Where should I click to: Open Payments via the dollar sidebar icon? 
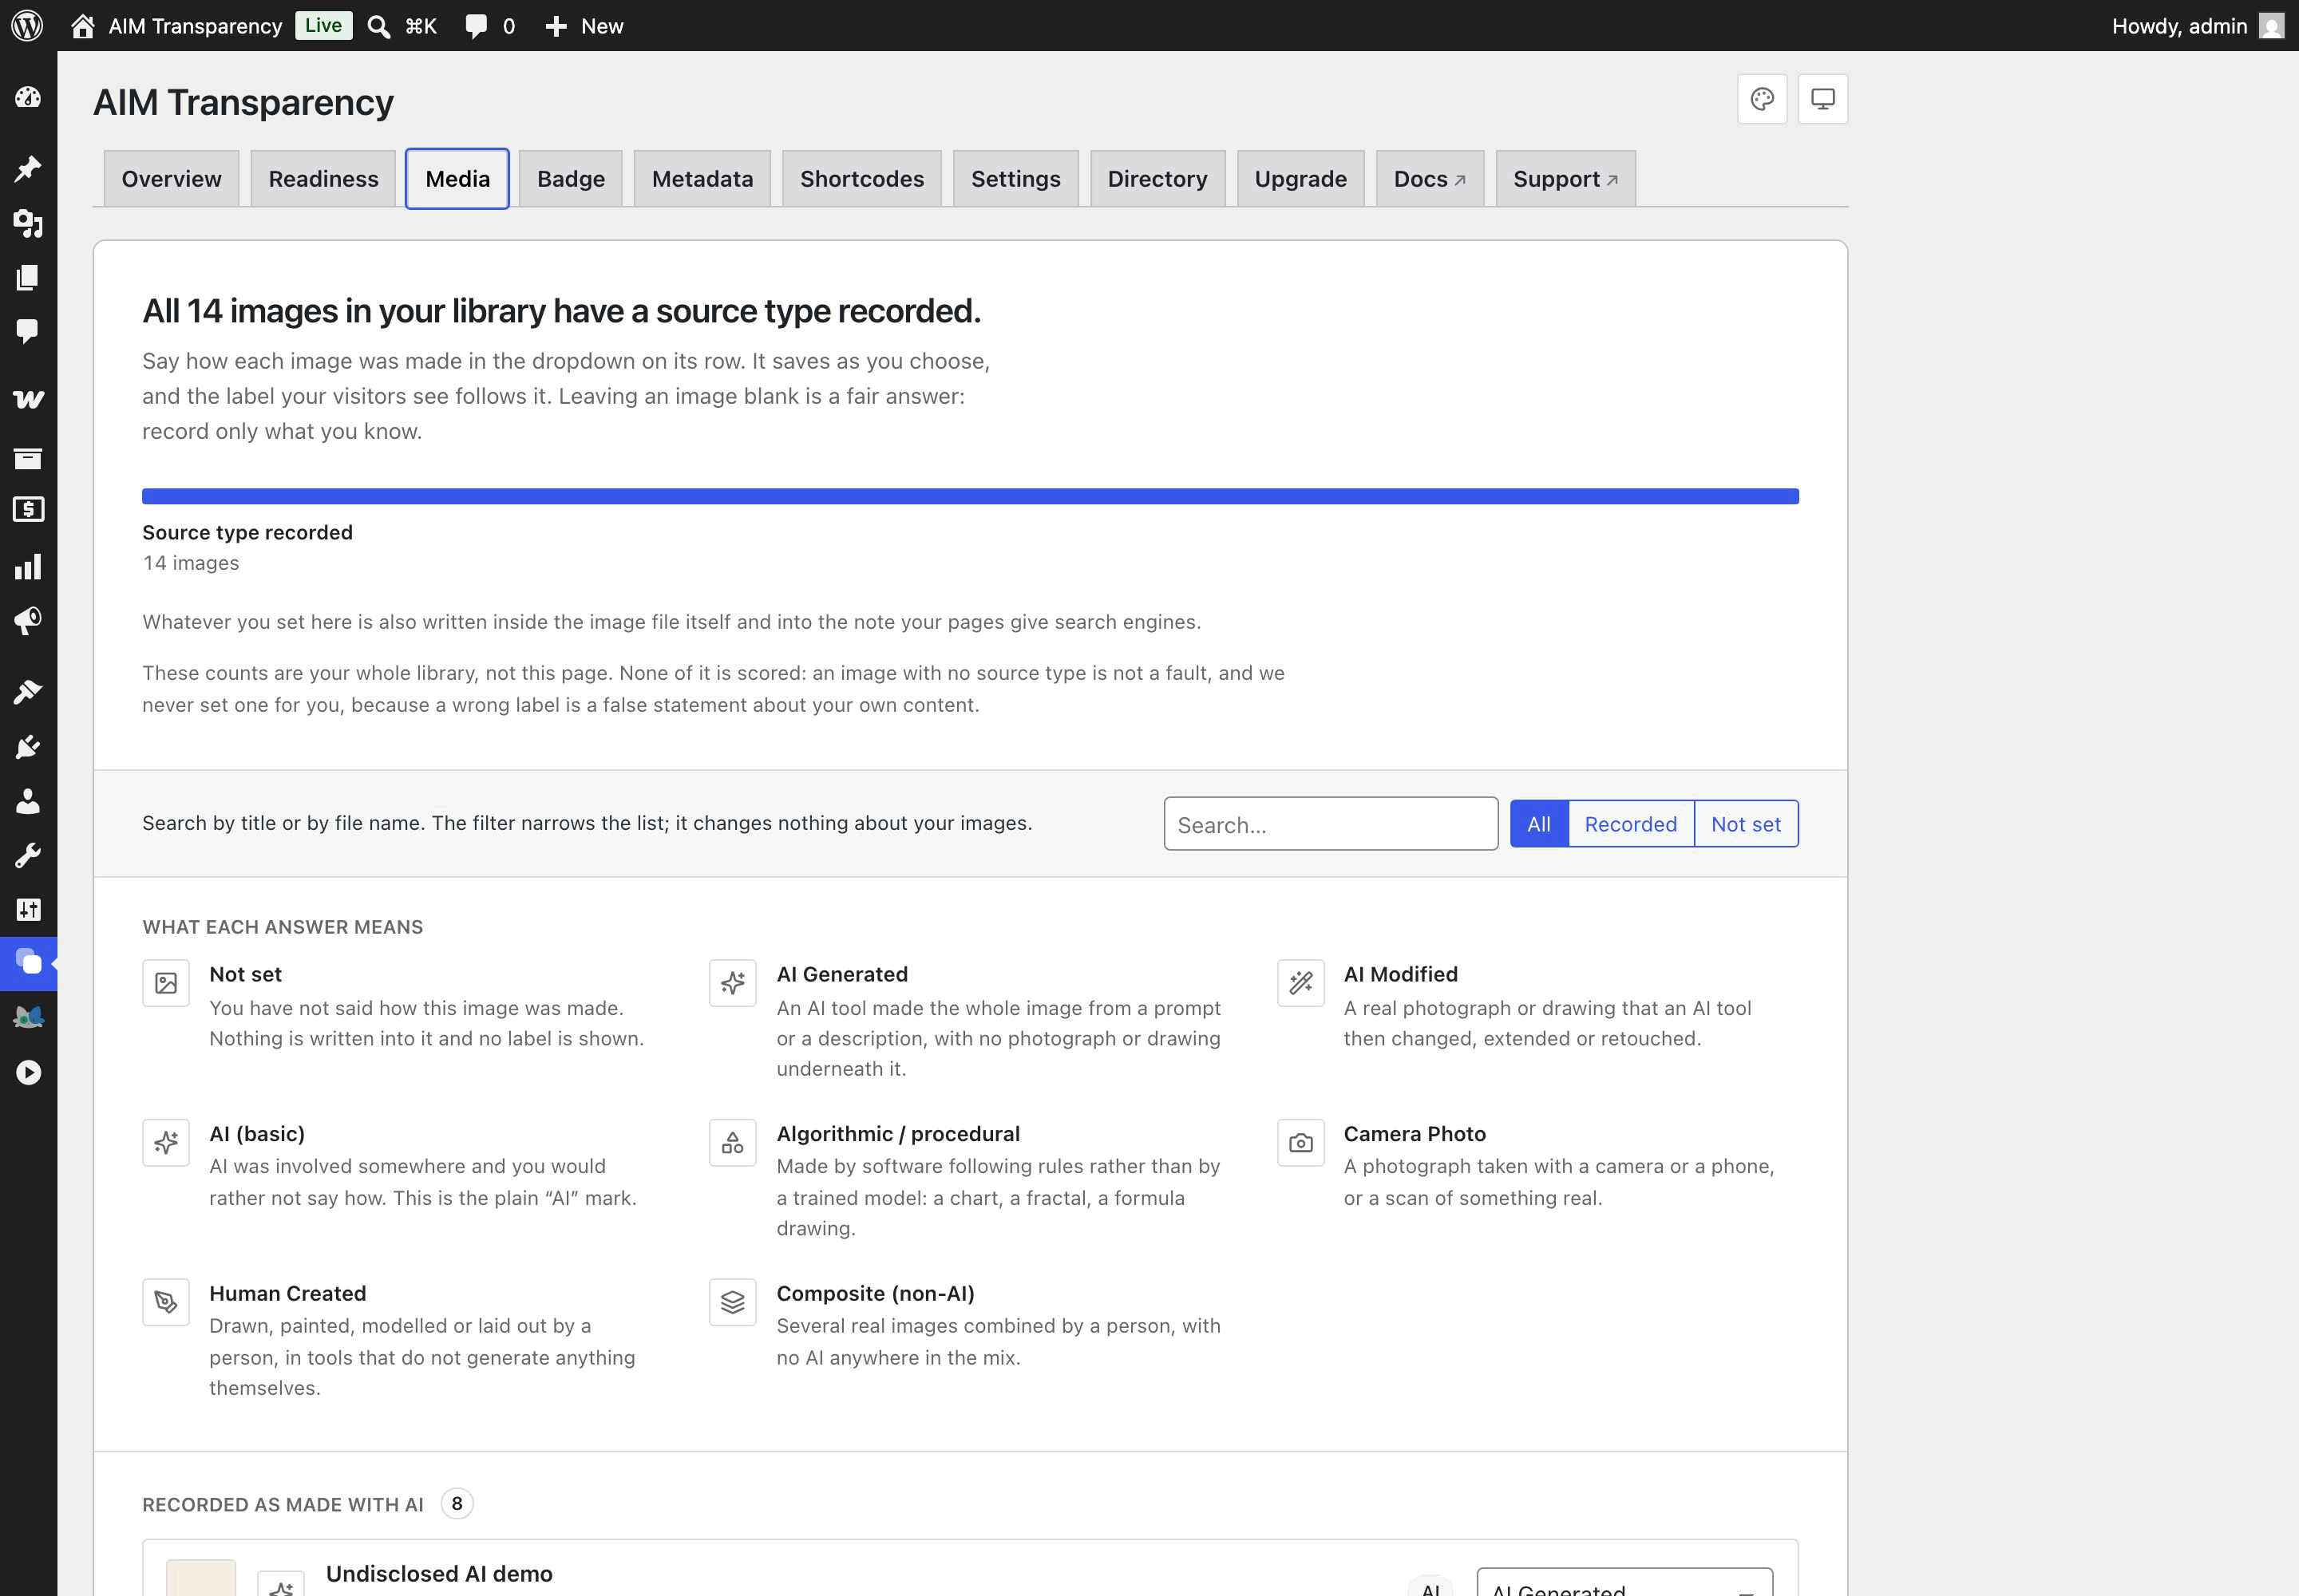click(28, 510)
